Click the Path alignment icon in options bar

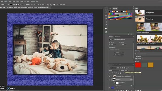51,5
